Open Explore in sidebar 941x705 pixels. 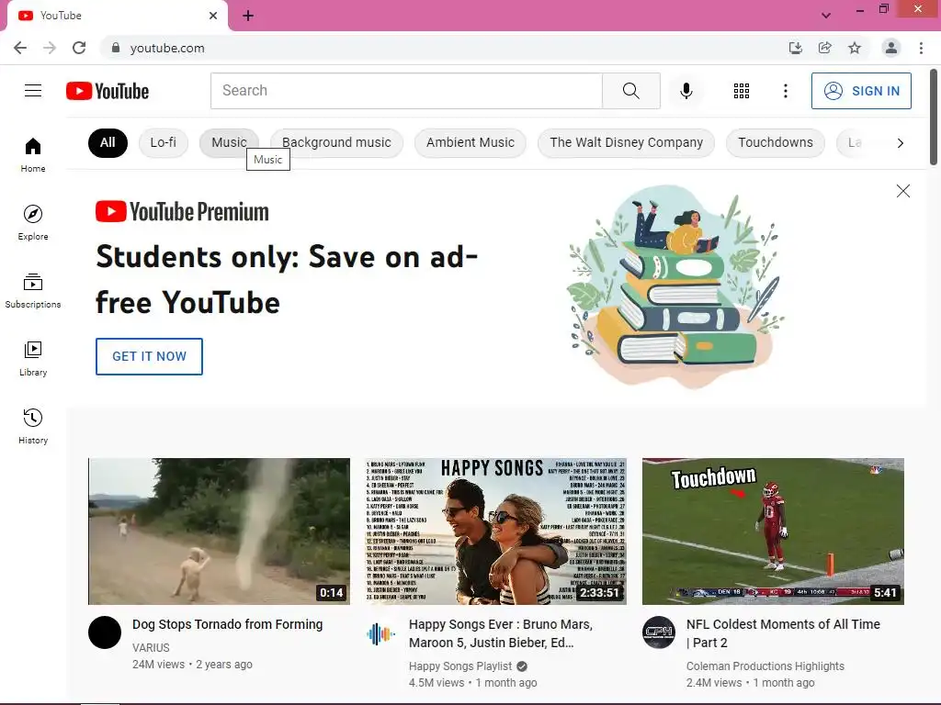point(33,222)
